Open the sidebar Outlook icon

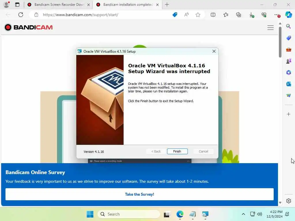(289, 84)
